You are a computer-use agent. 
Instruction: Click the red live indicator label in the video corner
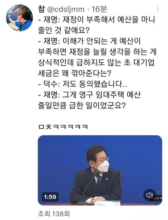(157, 198)
